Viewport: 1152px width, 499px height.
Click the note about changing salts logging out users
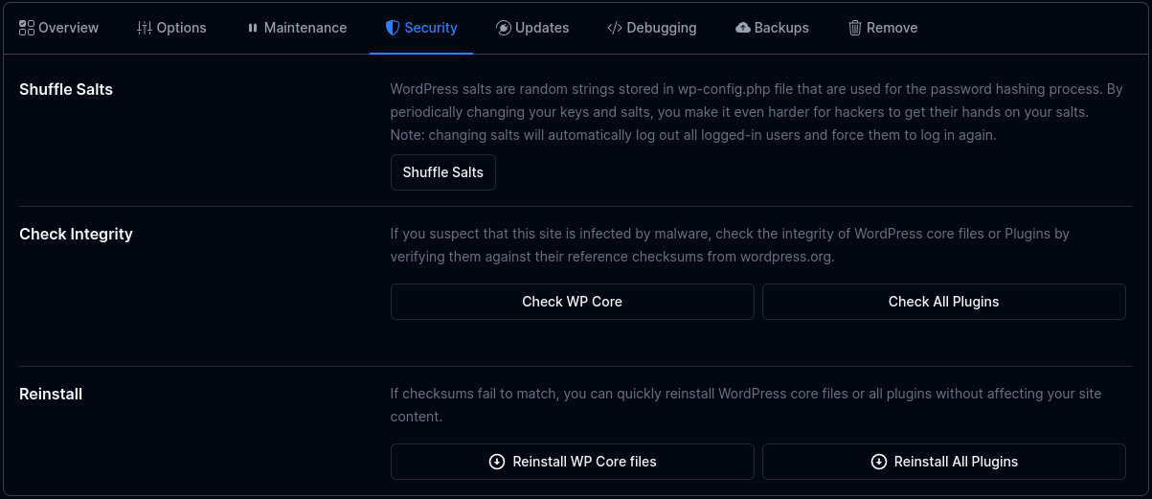click(694, 135)
